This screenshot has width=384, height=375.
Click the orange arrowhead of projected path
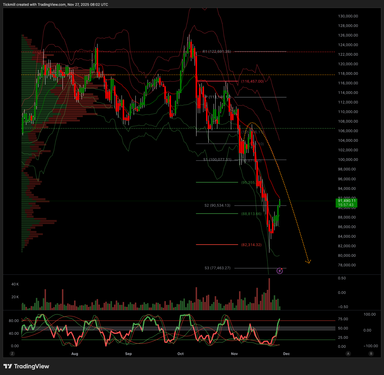[308, 262]
